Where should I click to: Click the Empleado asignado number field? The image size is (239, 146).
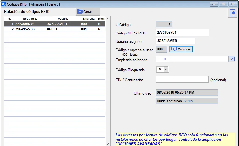pyautogui.click(x=161, y=59)
